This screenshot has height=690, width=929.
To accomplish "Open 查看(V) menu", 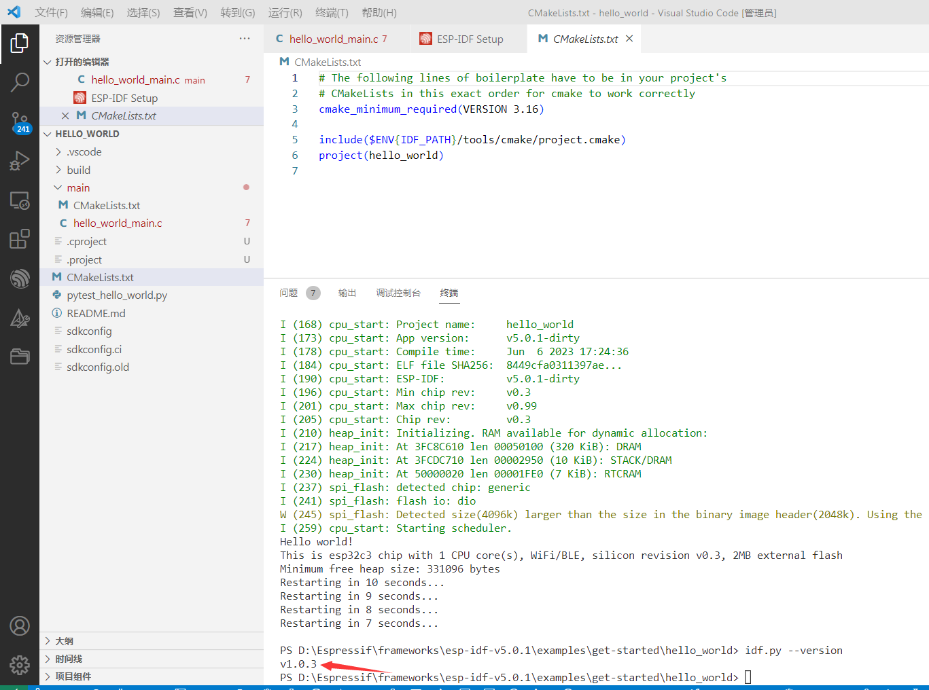I will [190, 12].
